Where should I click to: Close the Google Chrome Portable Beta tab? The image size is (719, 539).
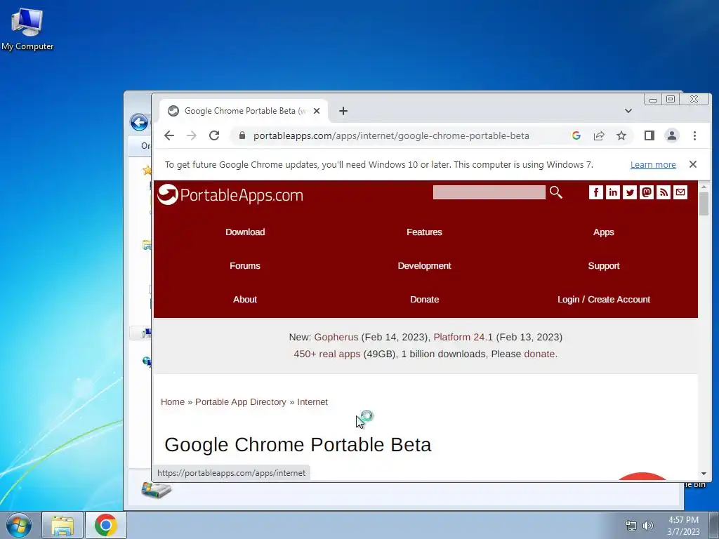pos(317,111)
